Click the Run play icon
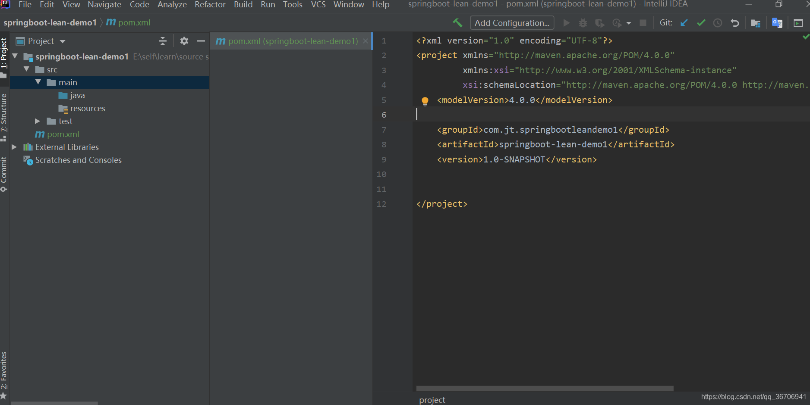 coord(567,23)
